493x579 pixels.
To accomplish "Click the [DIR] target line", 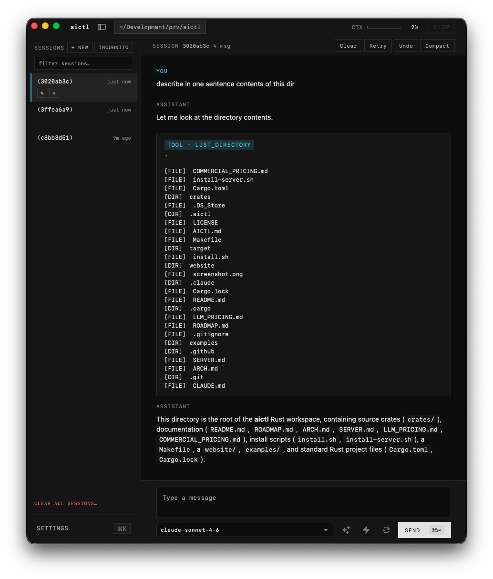I will coord(187,248).
